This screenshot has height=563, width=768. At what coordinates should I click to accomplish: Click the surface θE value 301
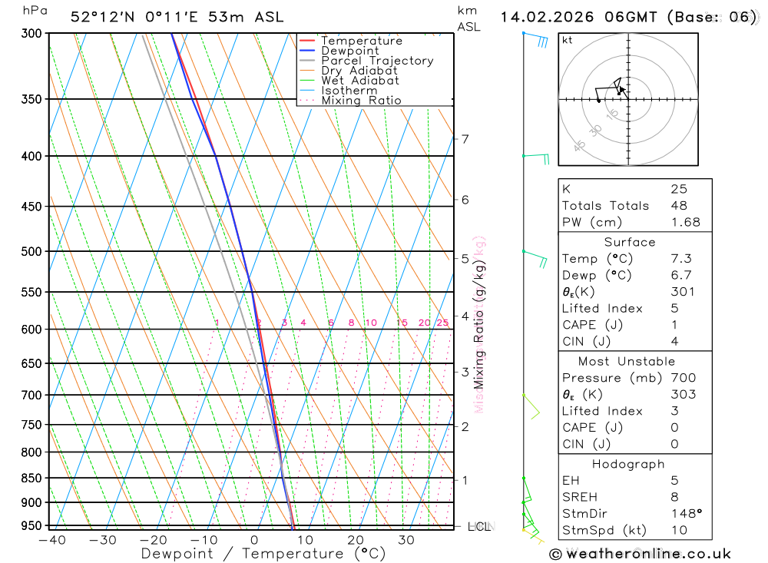pos(683,292)
